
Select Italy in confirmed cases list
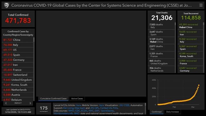coord(18,45)
